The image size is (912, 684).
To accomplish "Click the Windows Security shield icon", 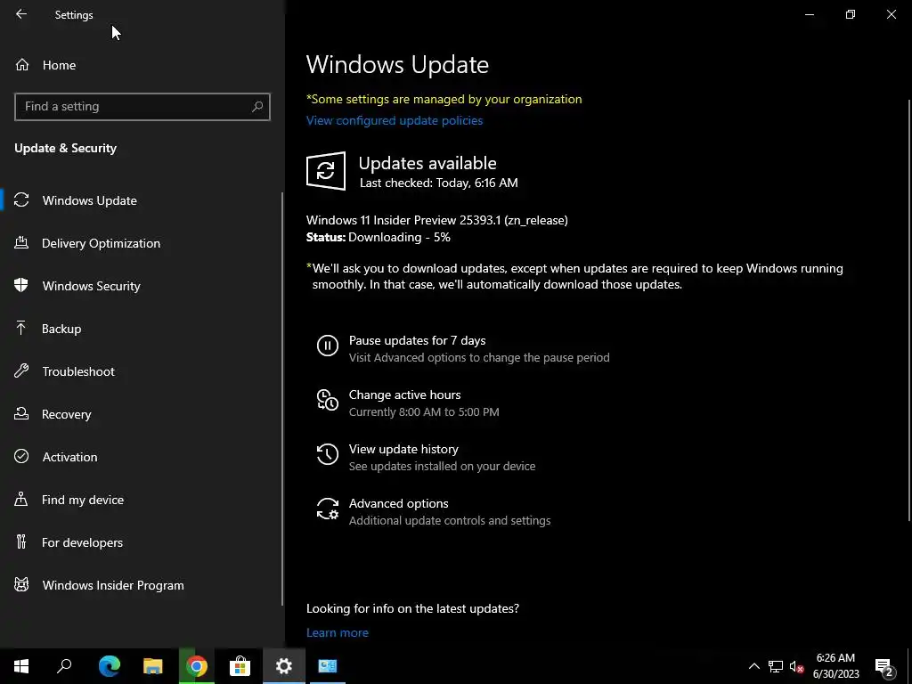I will click(x=21, y=286).
